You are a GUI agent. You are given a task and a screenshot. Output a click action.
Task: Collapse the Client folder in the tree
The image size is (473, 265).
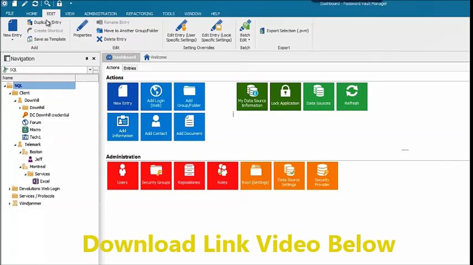click(x=10, y=93)
